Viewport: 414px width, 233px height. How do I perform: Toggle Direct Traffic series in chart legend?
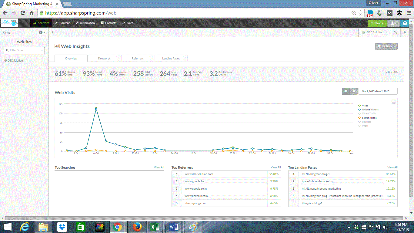pyautogui.click(x=369, y=114)
